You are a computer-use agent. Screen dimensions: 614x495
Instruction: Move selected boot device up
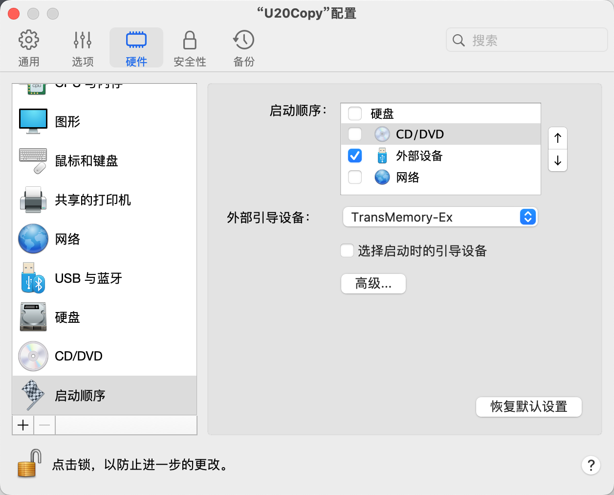click(558, 138)
